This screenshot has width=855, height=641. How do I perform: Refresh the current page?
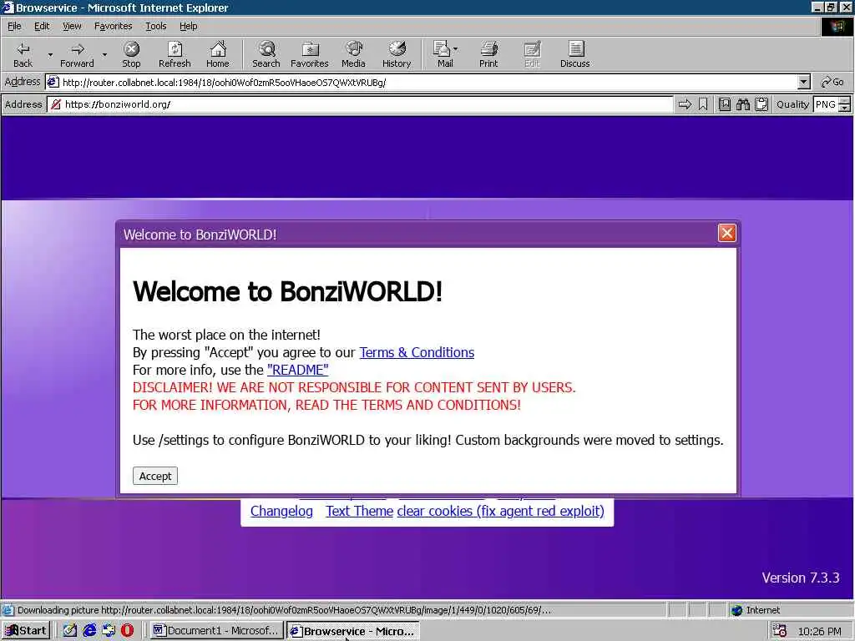pos(175,54)
